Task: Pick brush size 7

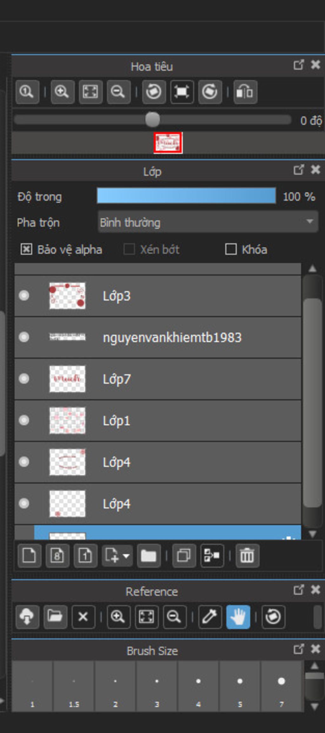Action: click(x=282, y=686)
